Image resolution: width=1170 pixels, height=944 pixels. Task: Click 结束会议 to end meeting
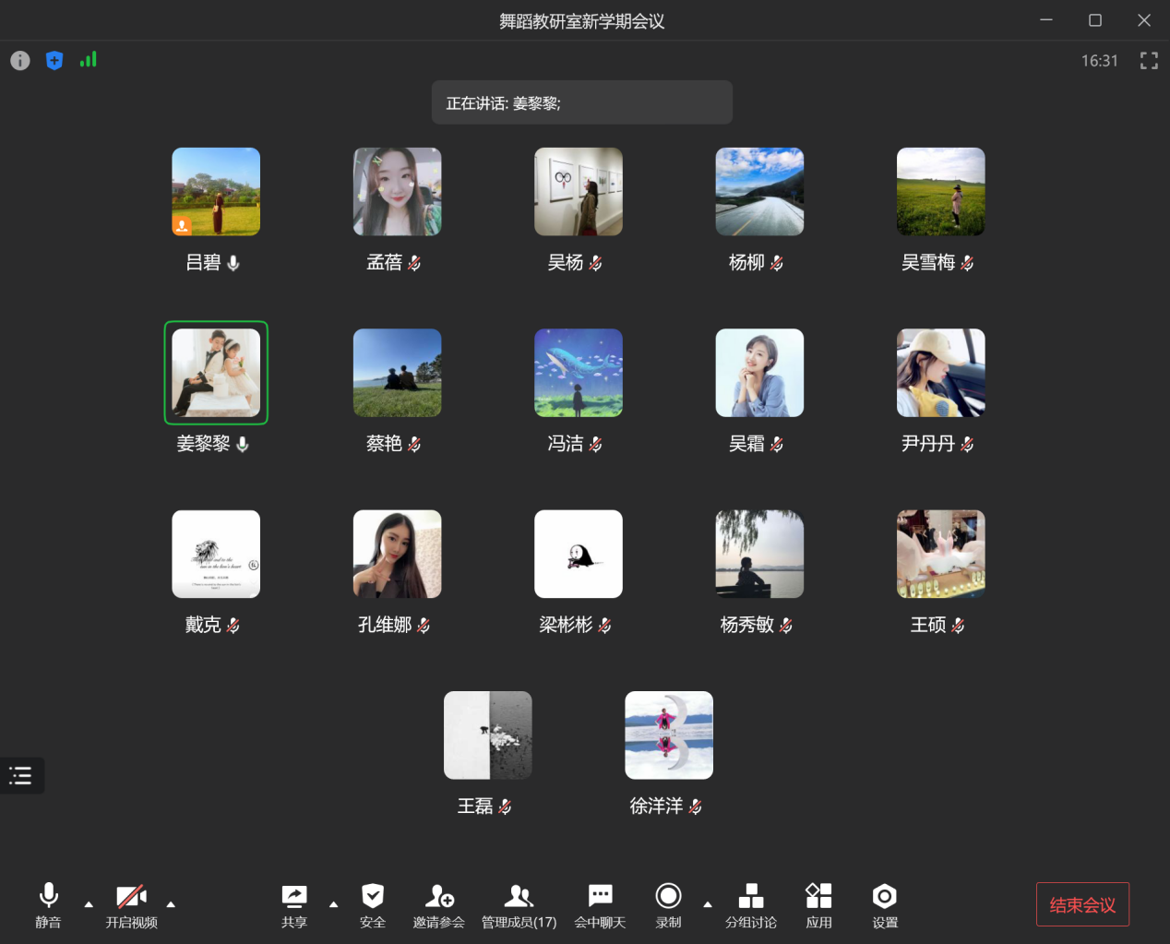point(1082,904)
